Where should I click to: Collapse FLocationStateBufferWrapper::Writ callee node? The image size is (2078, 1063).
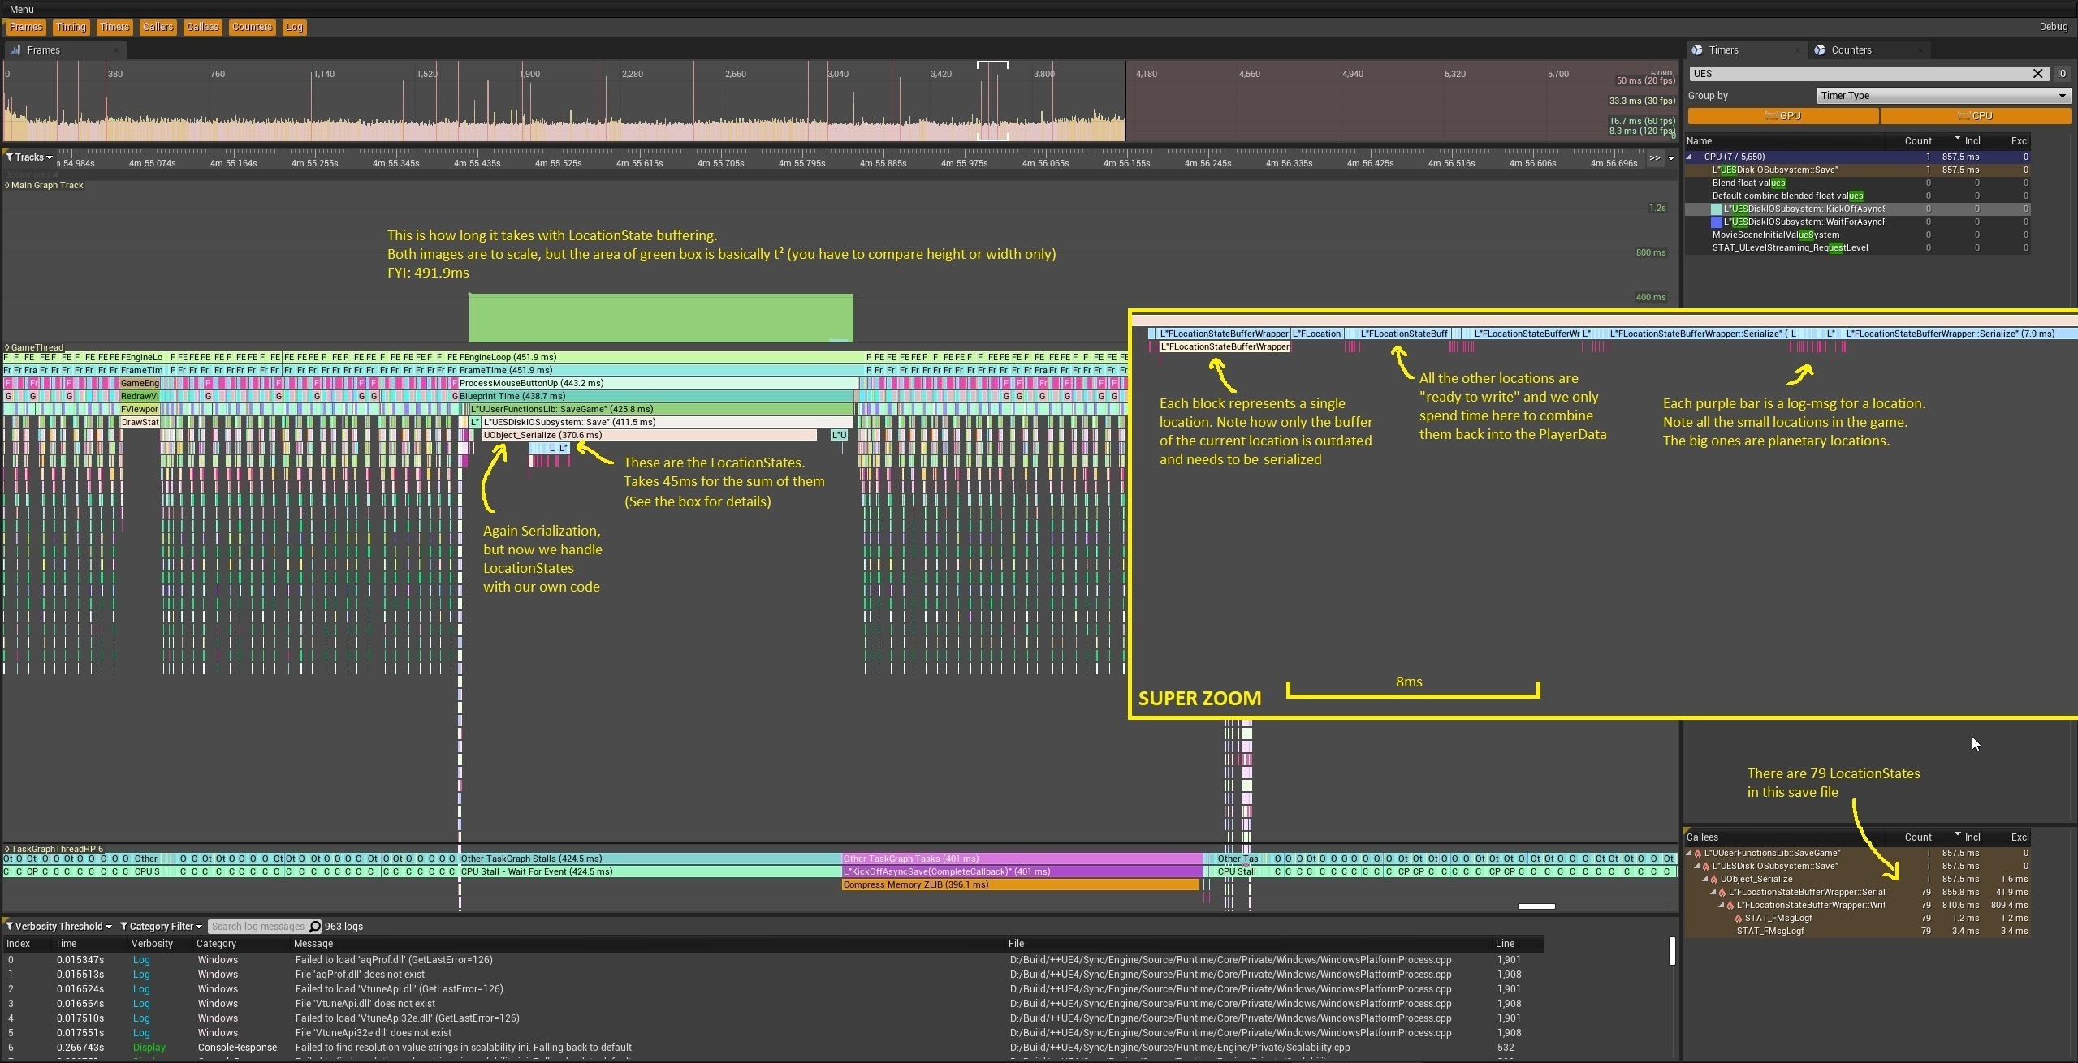click(x=1722, y=906)
